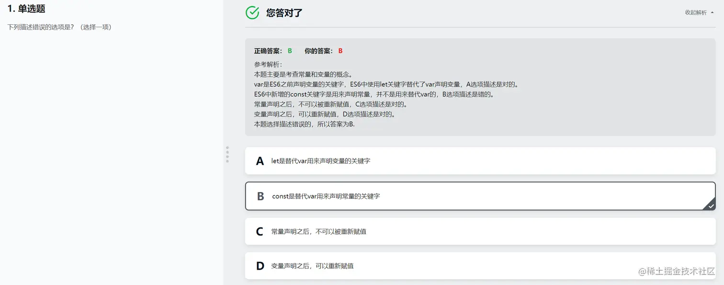
Task: Click the letter C option badge
Action: click(260, 232)
